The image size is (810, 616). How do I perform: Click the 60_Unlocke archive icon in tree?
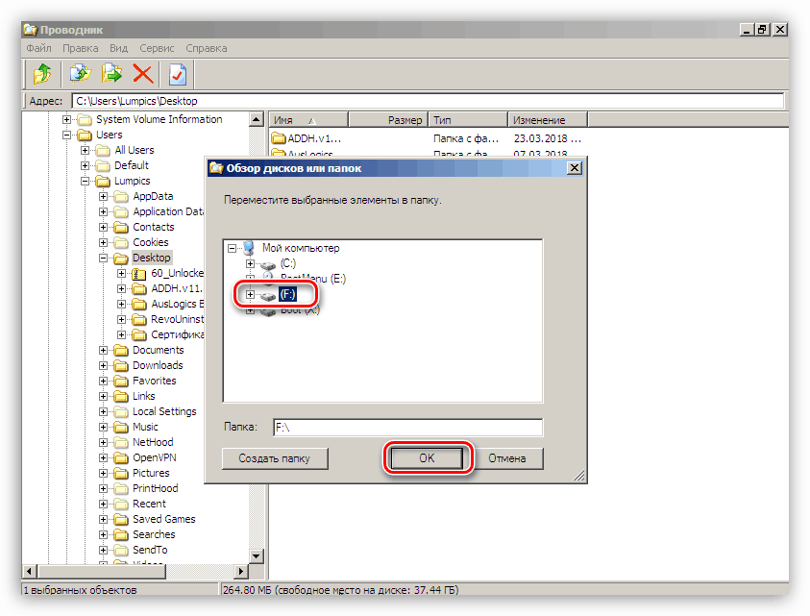(139, 274)
